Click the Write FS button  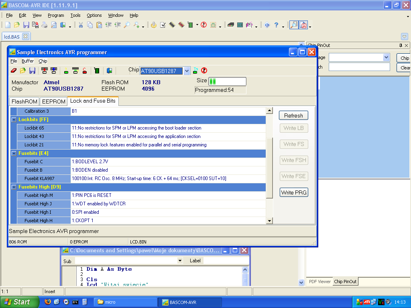click(x=293, y=144)
